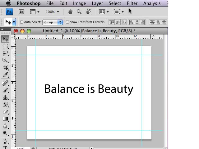Open the Filter menu
This screenshot has width=199, height=149.
click(132, 3)
